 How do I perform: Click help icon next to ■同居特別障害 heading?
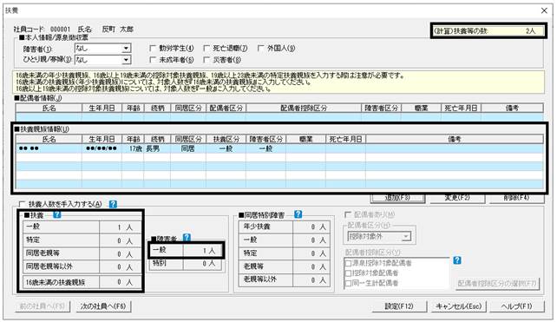[298, 214]
